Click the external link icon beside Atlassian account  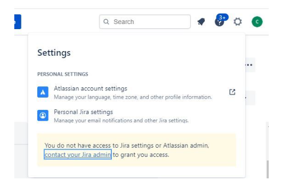click(x=232, y=92)
